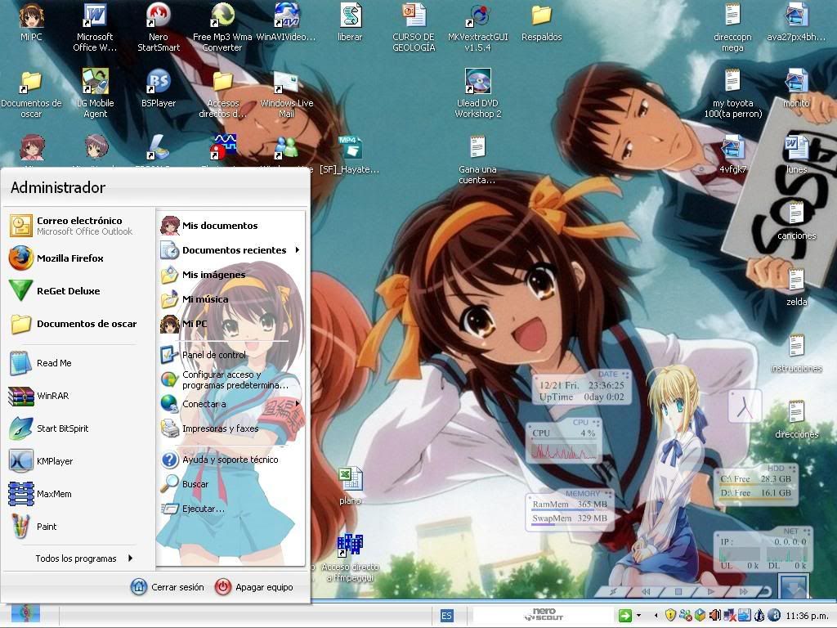837x628 pixels.
Task: Open the green arrow dropdown on taskbar
Action: [638, 616]
